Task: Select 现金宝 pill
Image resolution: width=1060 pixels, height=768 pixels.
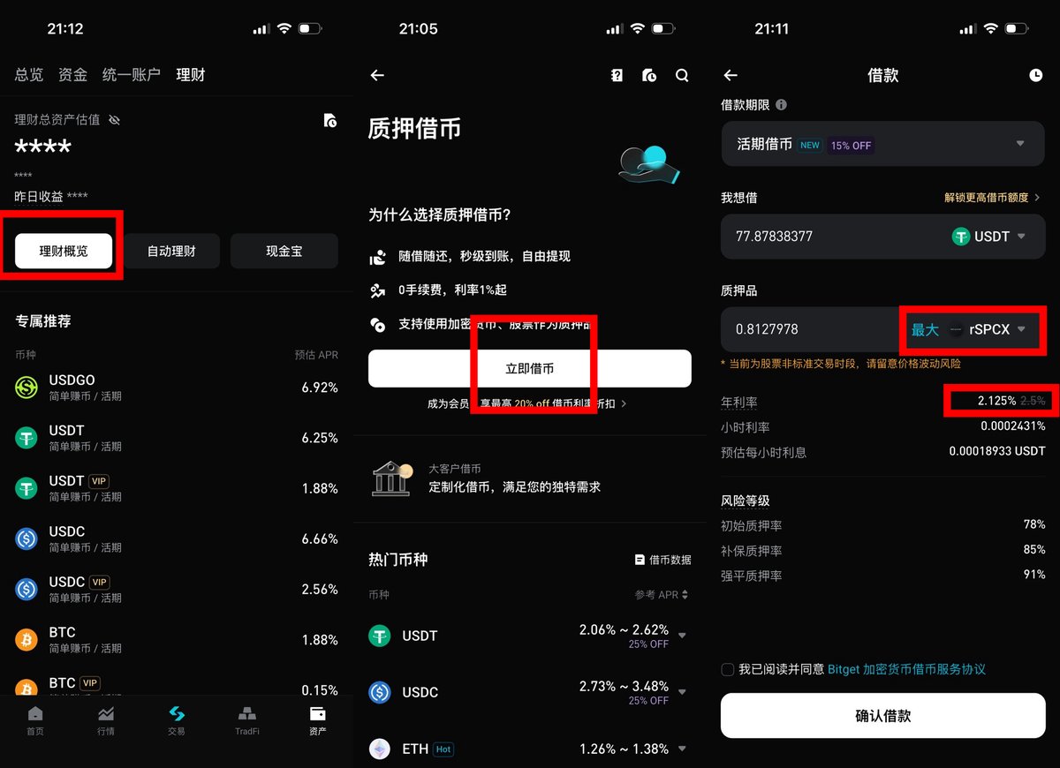Action: pyautogui.click(x=284, y=252)
